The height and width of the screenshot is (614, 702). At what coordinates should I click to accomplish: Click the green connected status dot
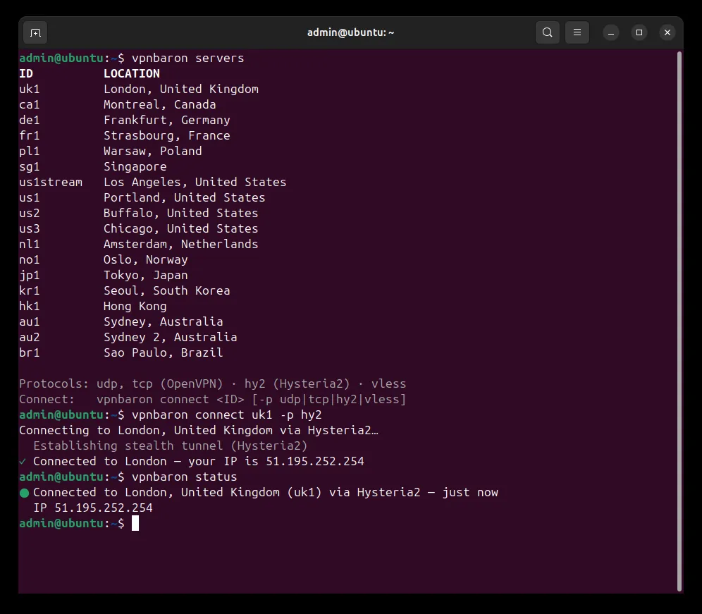pos(24,493)
